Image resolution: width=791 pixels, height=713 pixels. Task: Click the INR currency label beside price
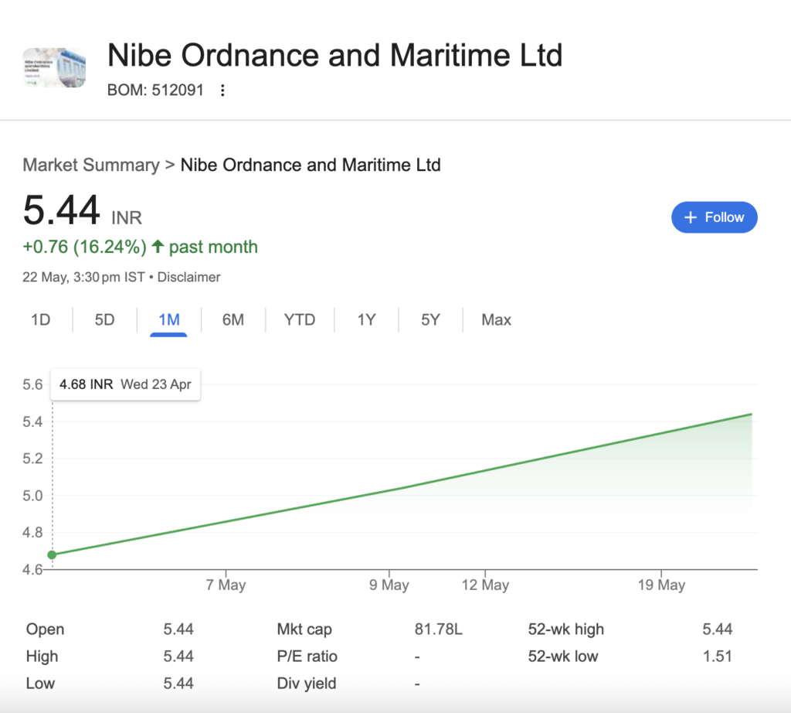pos(127,218)
